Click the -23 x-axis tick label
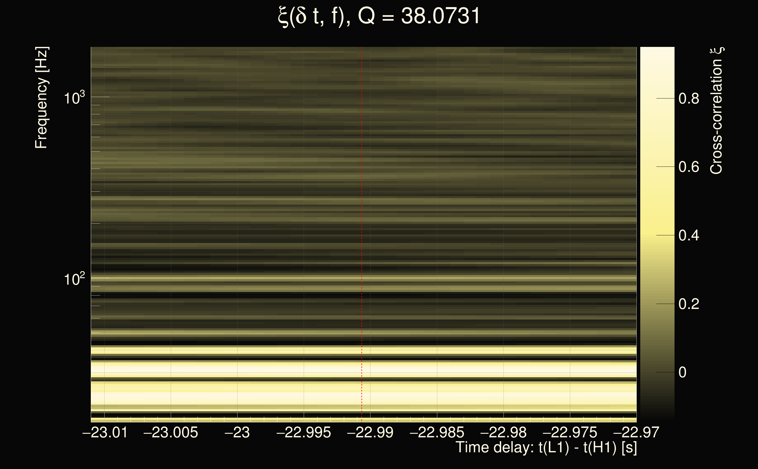 point(237,432)
